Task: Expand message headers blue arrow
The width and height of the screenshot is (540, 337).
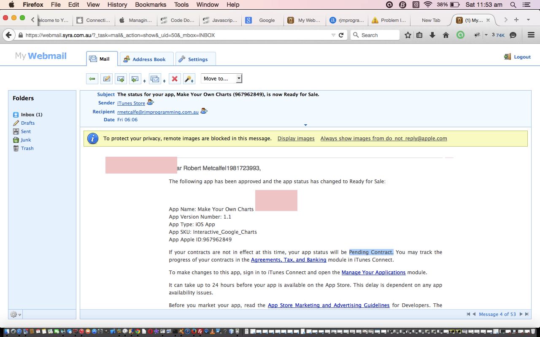Action: [305, 125]
